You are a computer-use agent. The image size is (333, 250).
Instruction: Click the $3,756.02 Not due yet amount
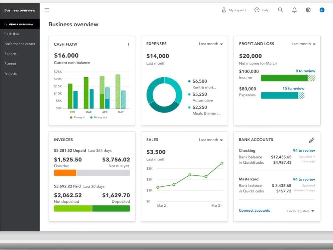coord(116,159)
